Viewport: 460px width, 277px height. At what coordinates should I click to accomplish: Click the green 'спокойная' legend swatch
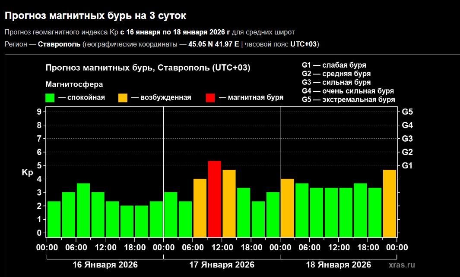[50, 98]
